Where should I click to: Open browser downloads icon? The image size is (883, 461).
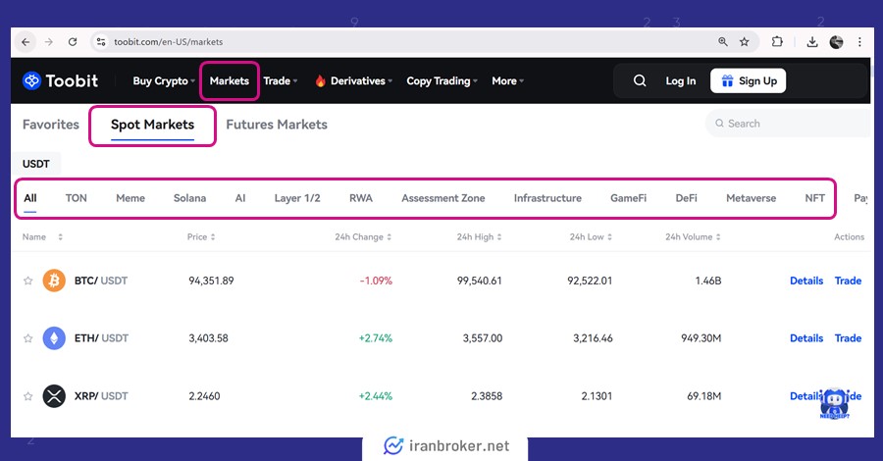pos(812,42)
